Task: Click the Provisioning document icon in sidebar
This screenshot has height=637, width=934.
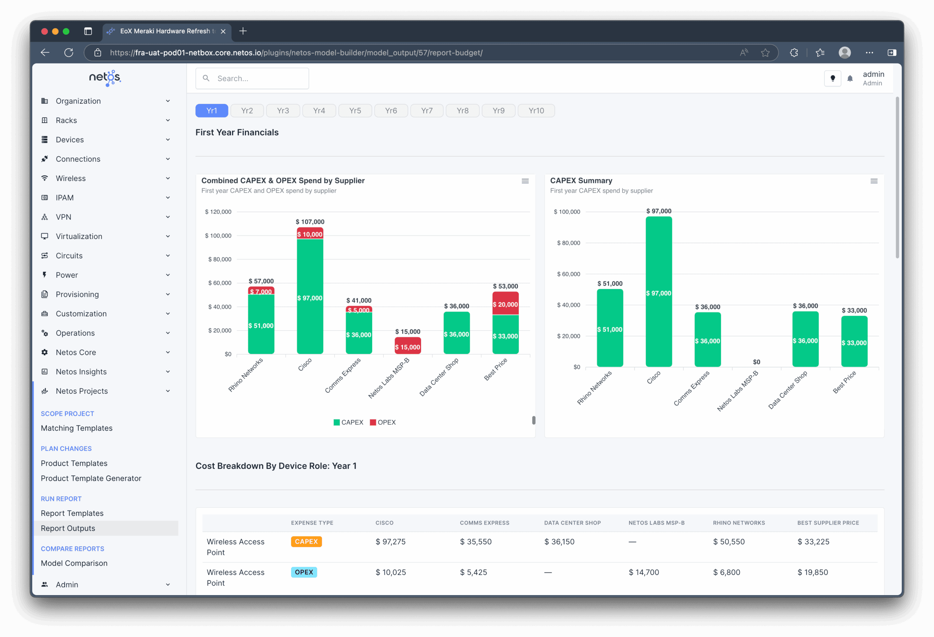Action: [45, 294]
